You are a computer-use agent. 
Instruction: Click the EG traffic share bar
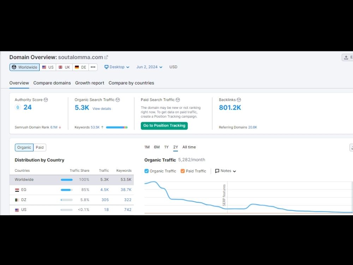[x=67, y=190]
